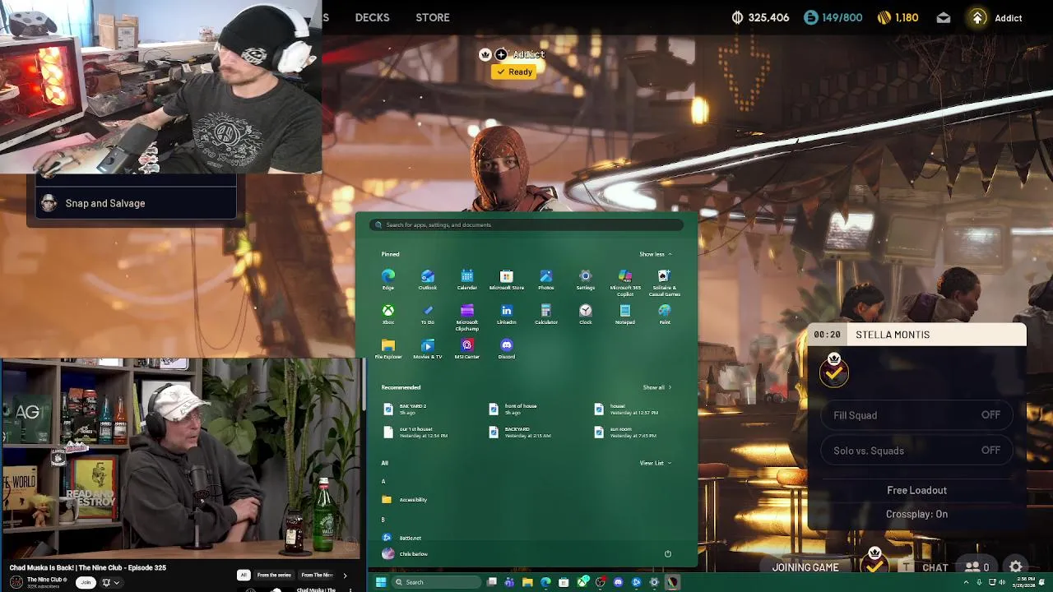Click the Start menu power button
This screenshot has height=592, width=1053.
click(x=668, y=553)
